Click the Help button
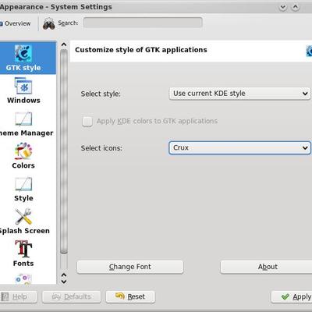The height and width of the screenshot is (312, 312). point(18,297)
